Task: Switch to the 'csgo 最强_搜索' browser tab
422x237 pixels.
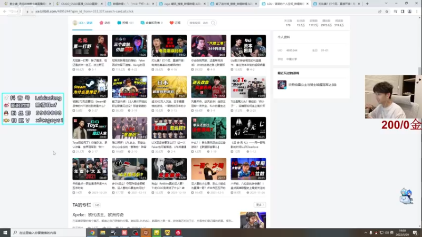Action: coord(183,4)
